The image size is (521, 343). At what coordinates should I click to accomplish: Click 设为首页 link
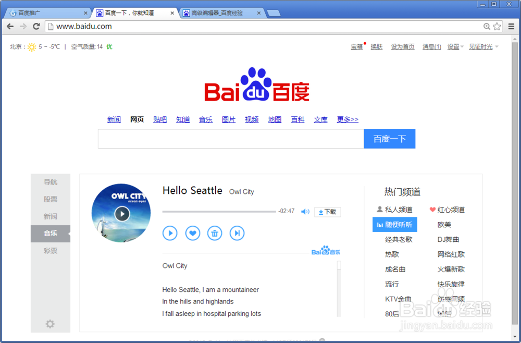pyautogui.click(x=403, y=47)
